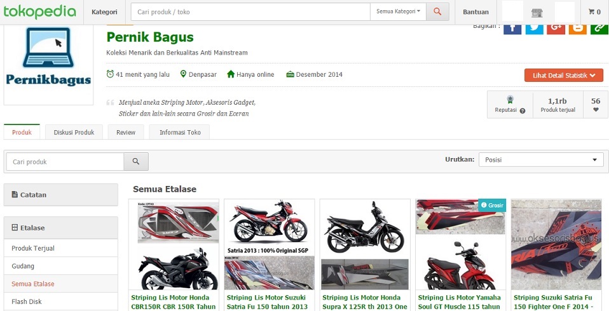Click the Reputasi question mark icon
The height and width of the screenshot is (311, 609).
pyautogui.click(x=523, y=110)
